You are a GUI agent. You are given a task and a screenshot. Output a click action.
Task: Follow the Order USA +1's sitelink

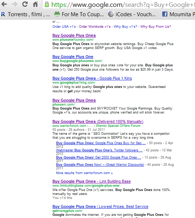[x=64, y=27]
